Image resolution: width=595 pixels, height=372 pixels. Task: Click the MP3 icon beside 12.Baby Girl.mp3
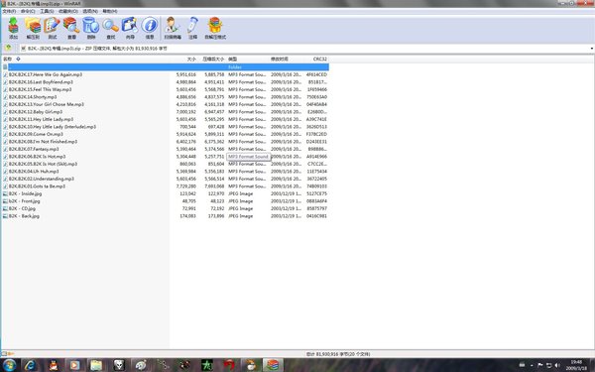click(5, 111)
